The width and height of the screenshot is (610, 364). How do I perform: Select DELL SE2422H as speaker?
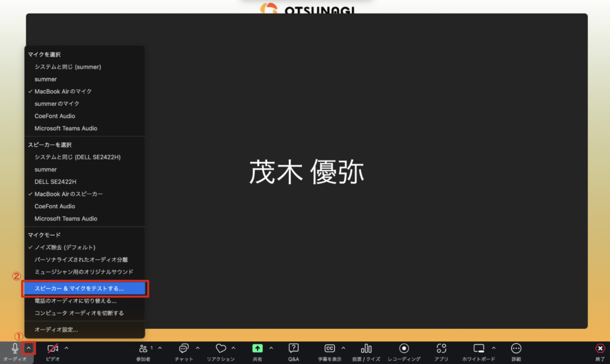(55, 182)
